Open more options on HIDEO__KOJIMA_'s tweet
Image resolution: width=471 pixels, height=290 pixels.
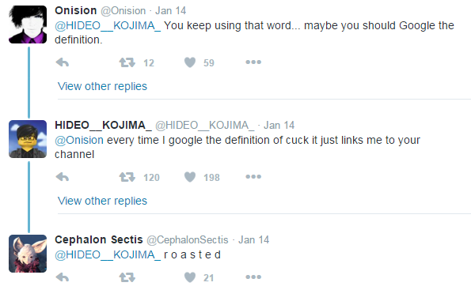(253, 177)
